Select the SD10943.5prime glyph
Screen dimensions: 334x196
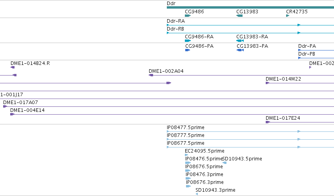[x=224, y=163]
